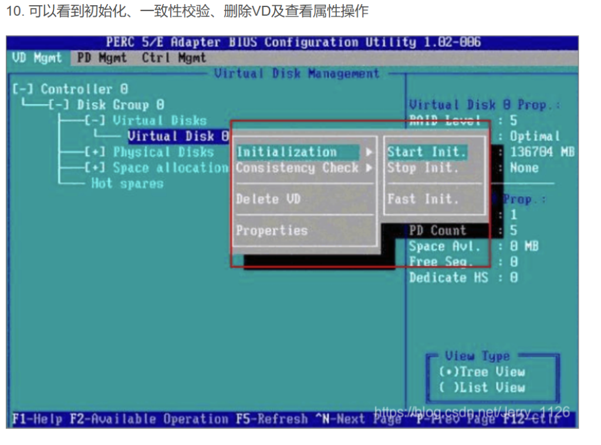Click the None value in properties

tap(524, 168)
